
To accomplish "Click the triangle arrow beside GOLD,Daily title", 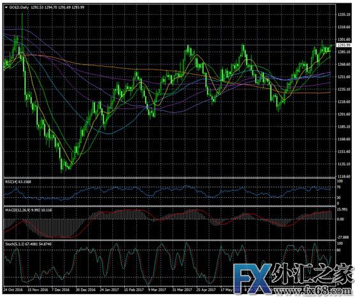I will [6, 8].
